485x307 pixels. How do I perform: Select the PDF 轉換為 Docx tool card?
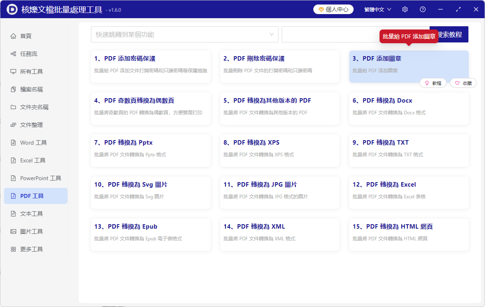[x=409, y=108]
